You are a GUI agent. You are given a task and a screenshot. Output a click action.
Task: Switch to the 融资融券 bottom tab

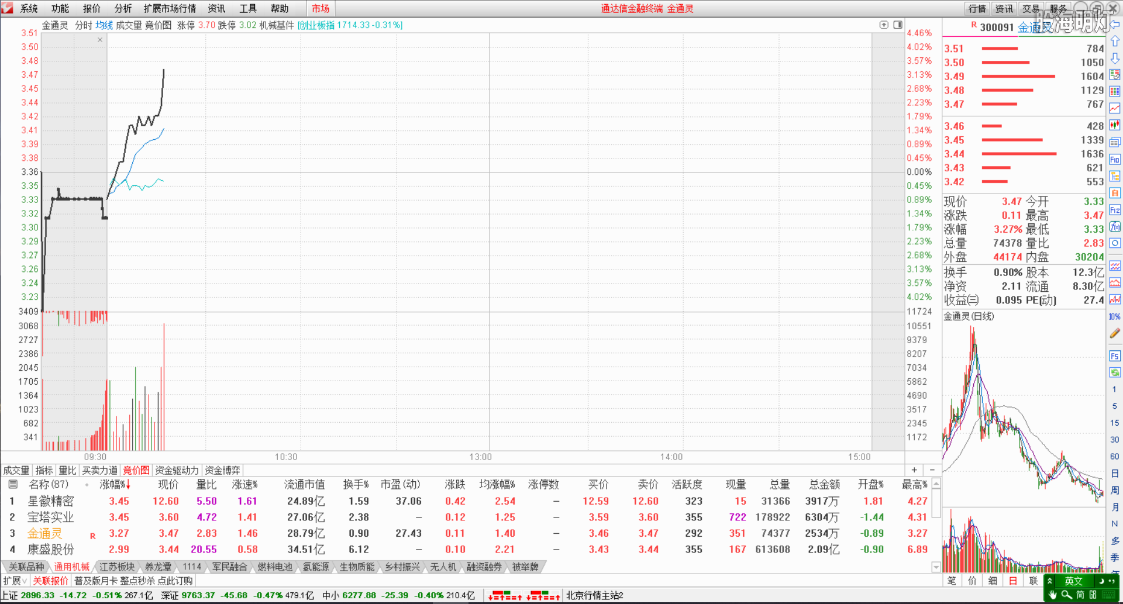pos(484,567)
